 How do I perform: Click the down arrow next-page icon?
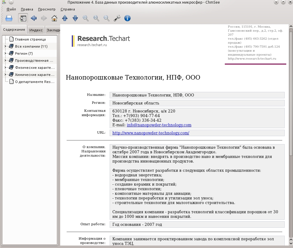click(x=75, y=18)
